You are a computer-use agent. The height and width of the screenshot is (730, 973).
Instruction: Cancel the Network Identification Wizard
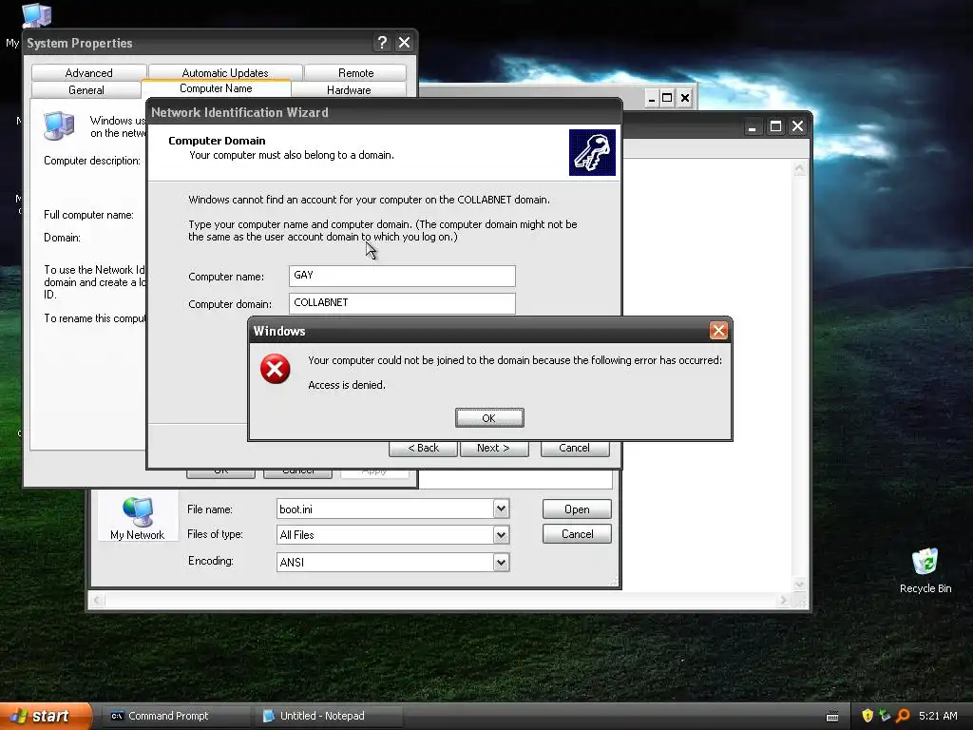coord(575,449)
